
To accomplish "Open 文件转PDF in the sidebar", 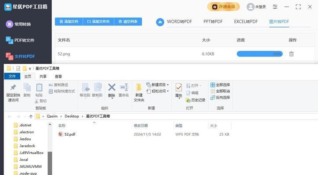I will tap(20, 56).
